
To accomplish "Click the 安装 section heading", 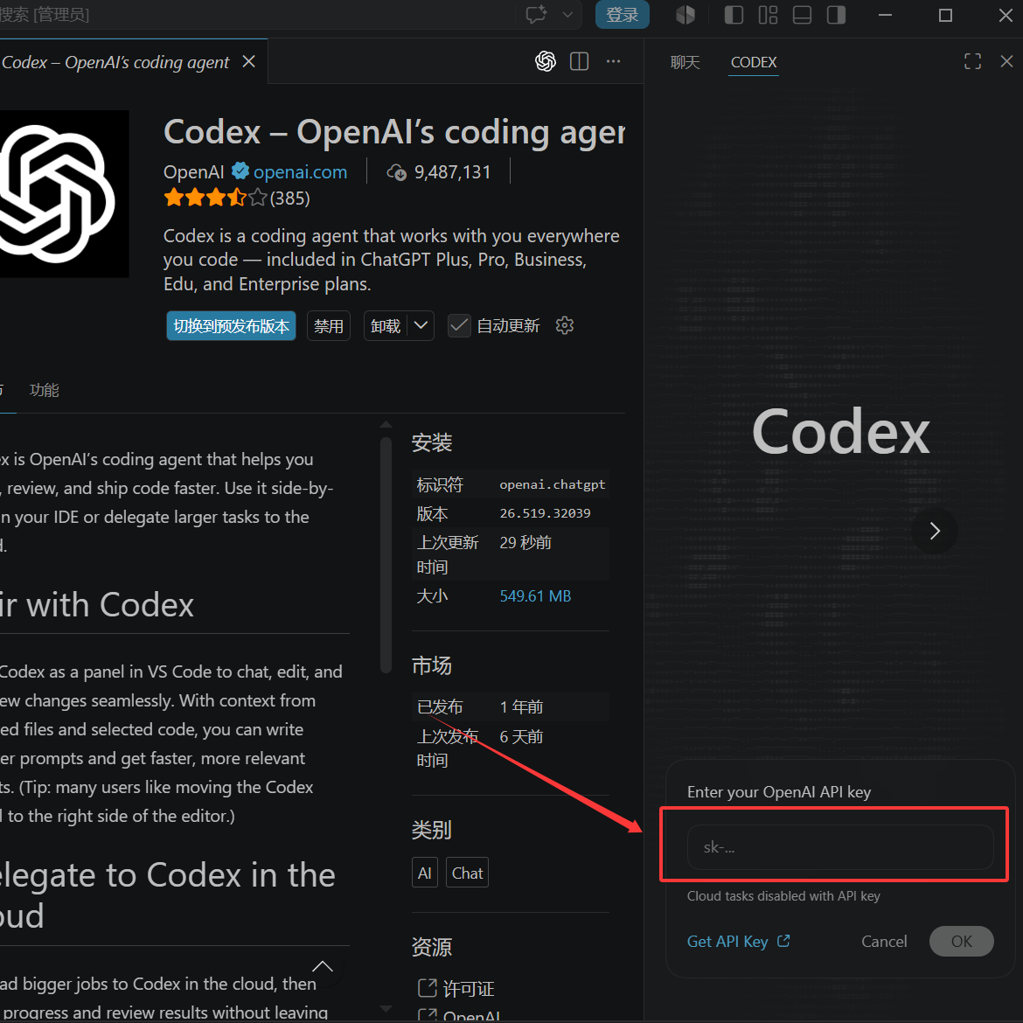I will coord(432,443).
